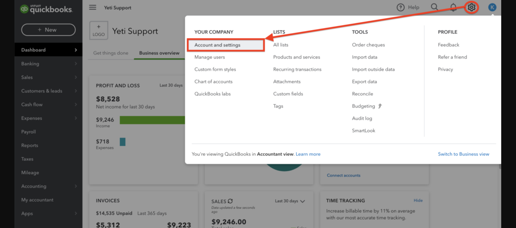Open QuickBooks labs

tap(212, 94)
